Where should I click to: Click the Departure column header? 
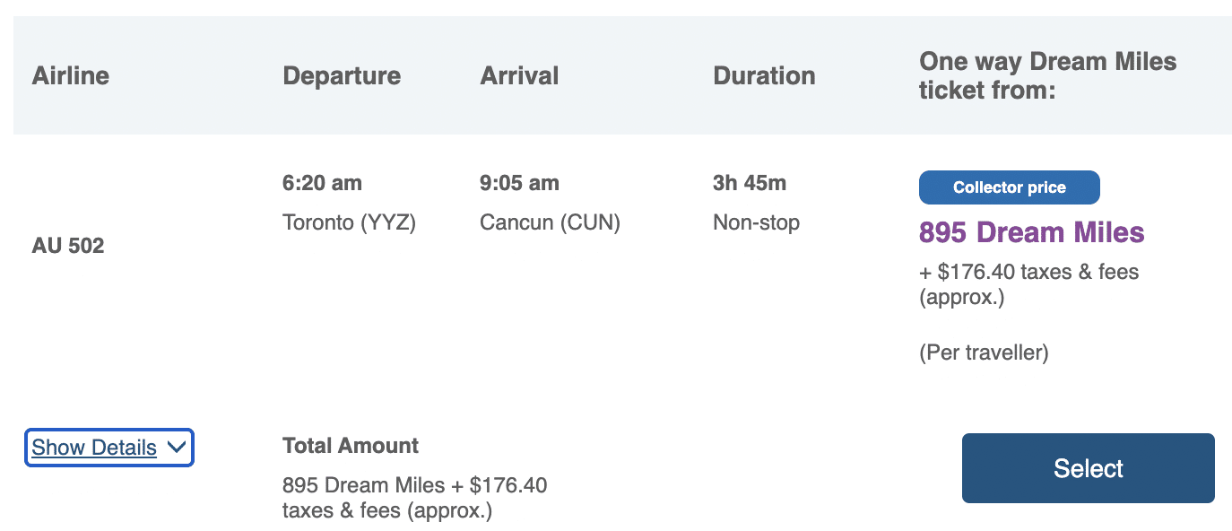pyautogui.click(x=342, y=75)
